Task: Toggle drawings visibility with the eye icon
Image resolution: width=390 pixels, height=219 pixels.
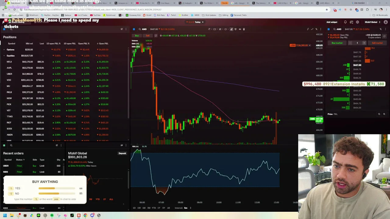Action: (240, 29)
